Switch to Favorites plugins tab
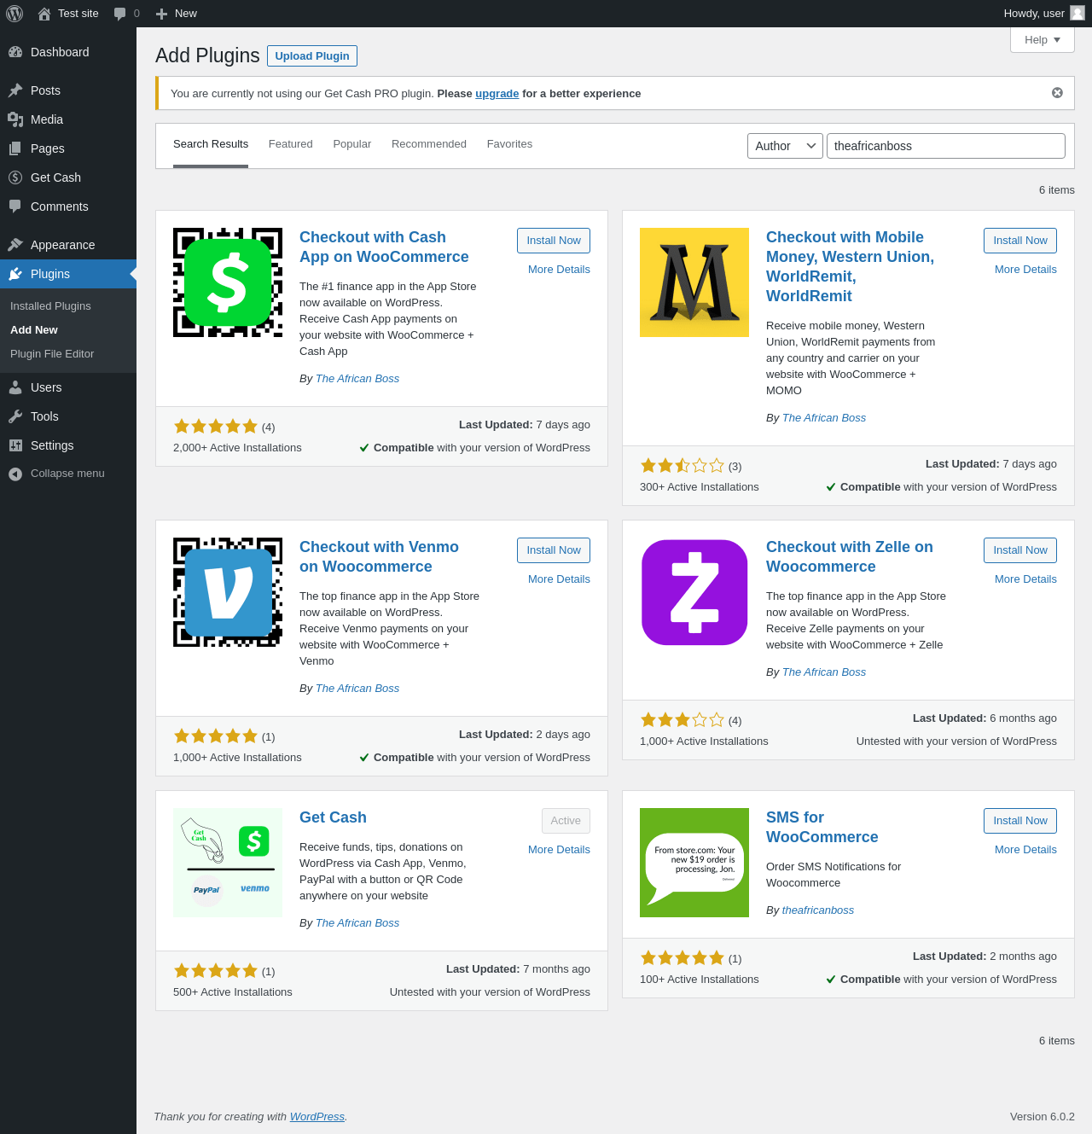Screen dimensions: 1092x1134 pyautogui.click(x=509, y=144)
